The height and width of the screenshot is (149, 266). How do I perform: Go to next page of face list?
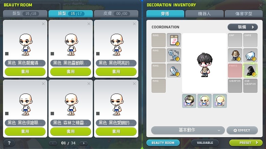click(84, 143)
